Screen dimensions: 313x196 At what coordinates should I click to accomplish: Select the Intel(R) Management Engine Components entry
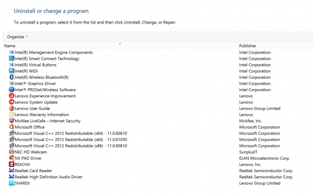point(53,52)
